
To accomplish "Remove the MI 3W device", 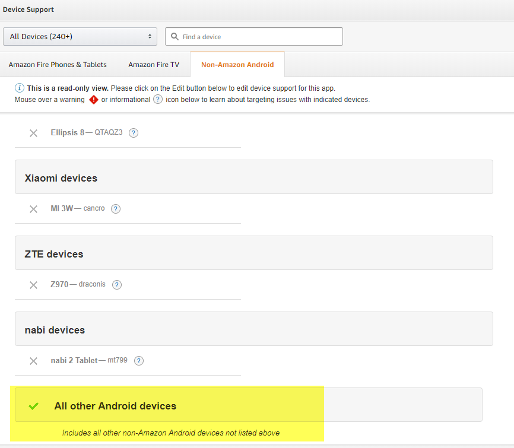I will pyautogui.click(x=33, y=209).
